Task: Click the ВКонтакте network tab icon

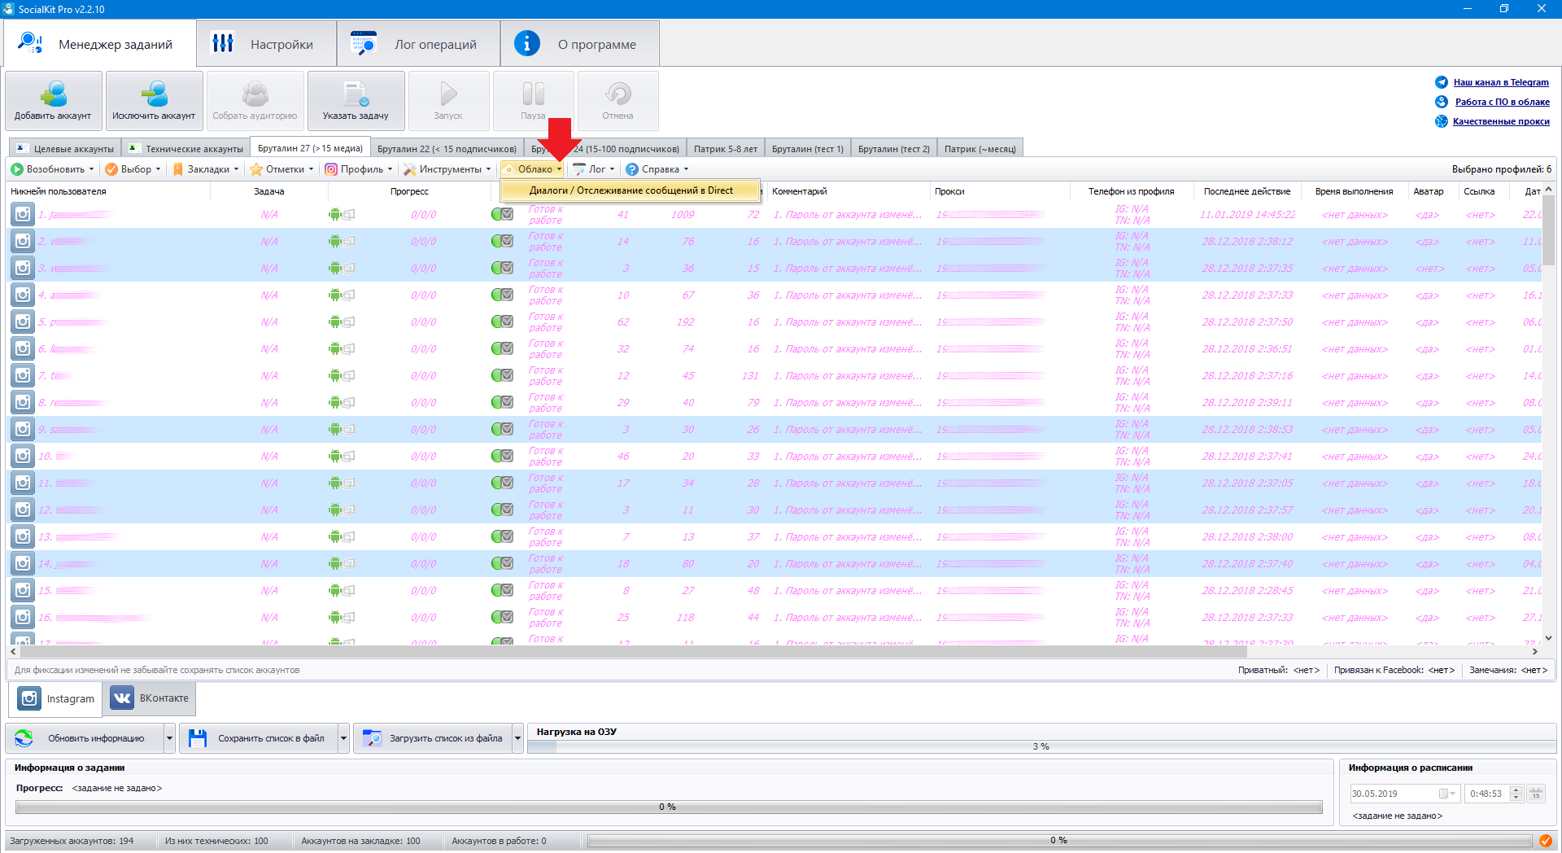Action: point(122,698)
